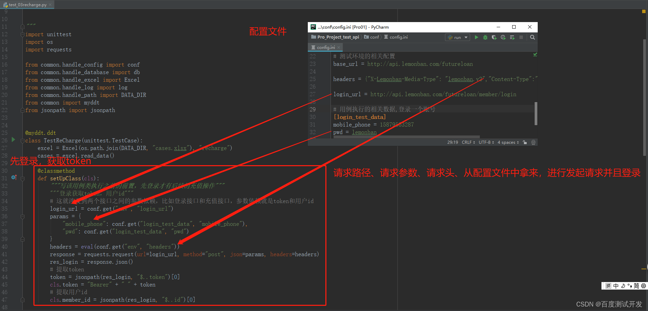Viewport: 648px width, 311px height.
Task: Open Search Everywhere magnifier icon
Action: click(533, 37)
